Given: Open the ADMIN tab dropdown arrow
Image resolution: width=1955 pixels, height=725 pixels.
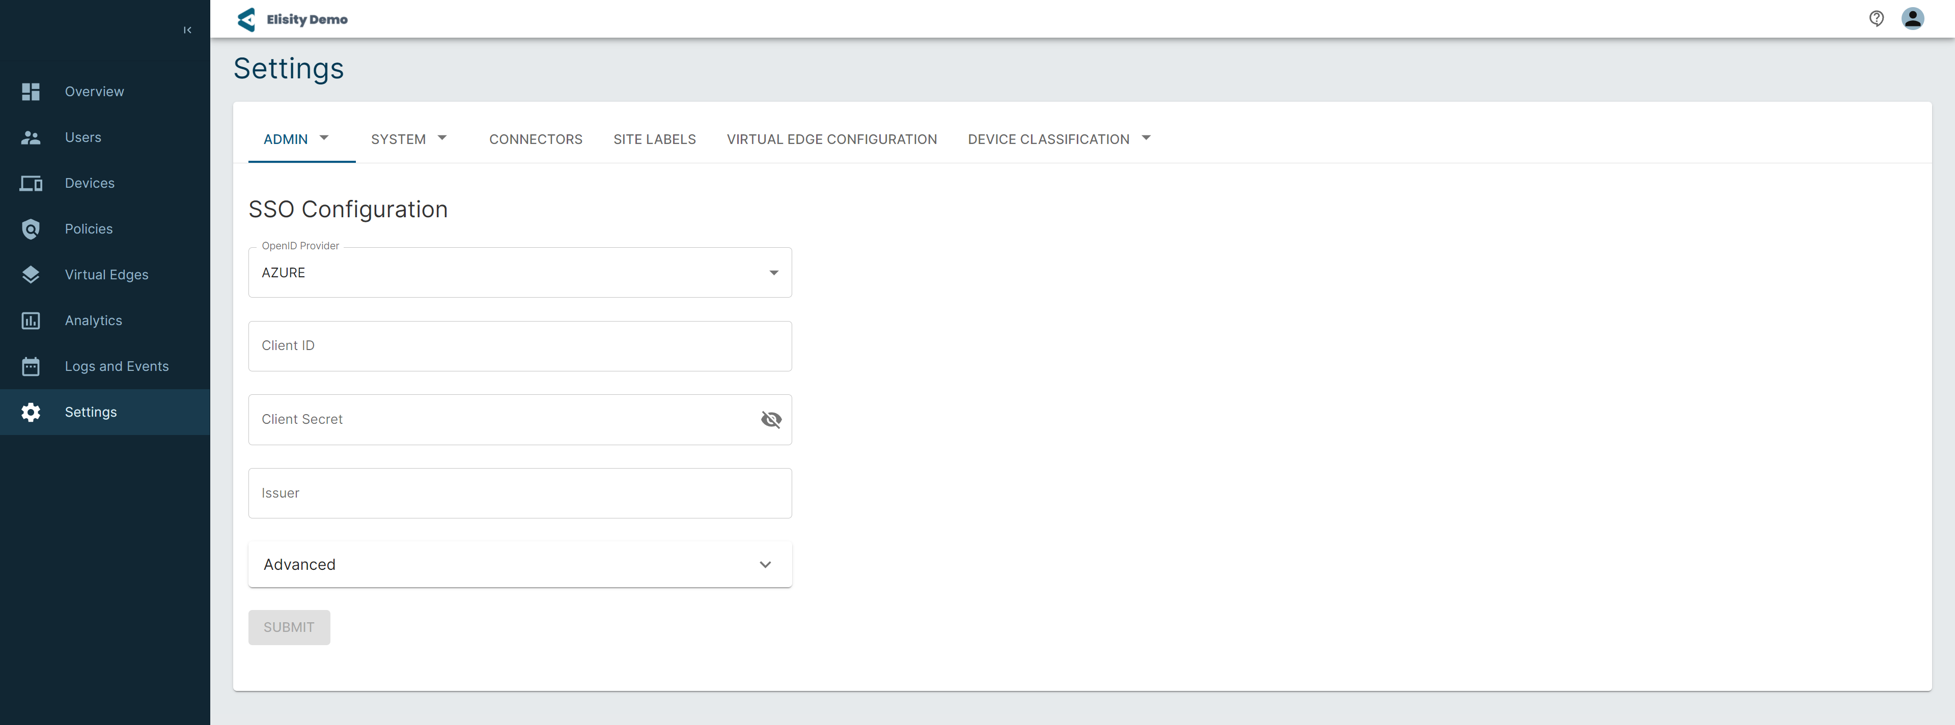Looking at the screenshot, I should [324, 138].
